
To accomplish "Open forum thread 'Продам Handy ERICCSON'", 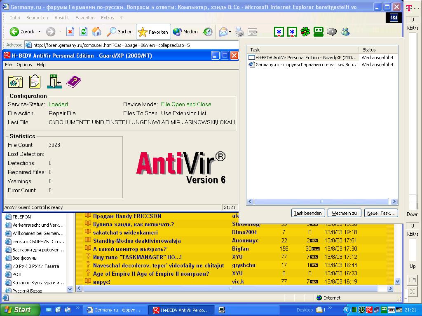I will 127,216.
